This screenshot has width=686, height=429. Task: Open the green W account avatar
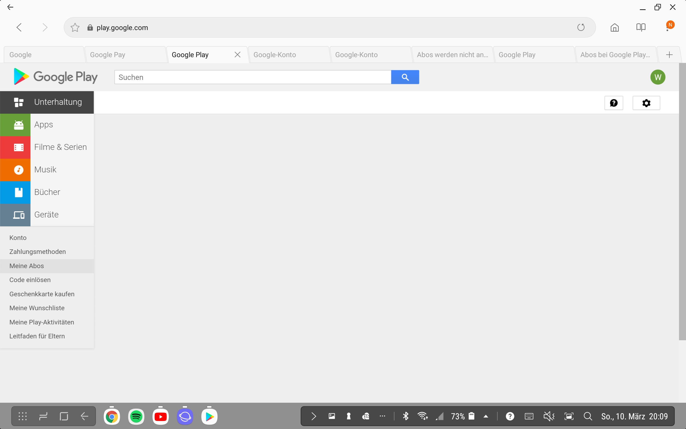tap(658, 77)
